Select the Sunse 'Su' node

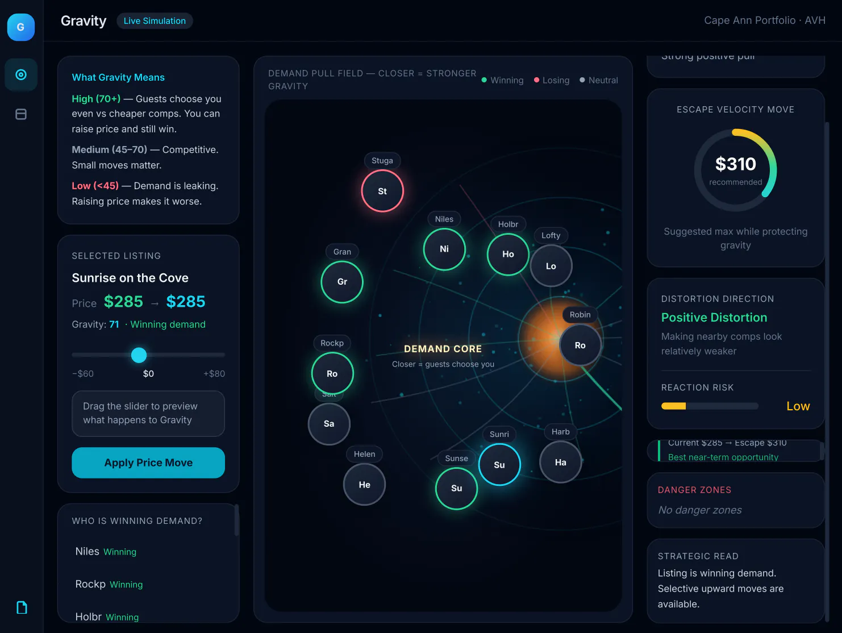[457, 488]
